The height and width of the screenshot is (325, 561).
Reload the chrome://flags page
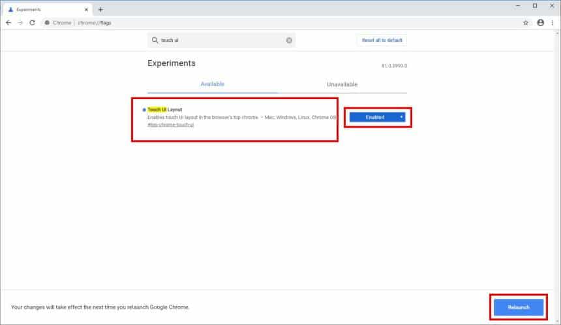pyautogui.click(x=32, y=23)
